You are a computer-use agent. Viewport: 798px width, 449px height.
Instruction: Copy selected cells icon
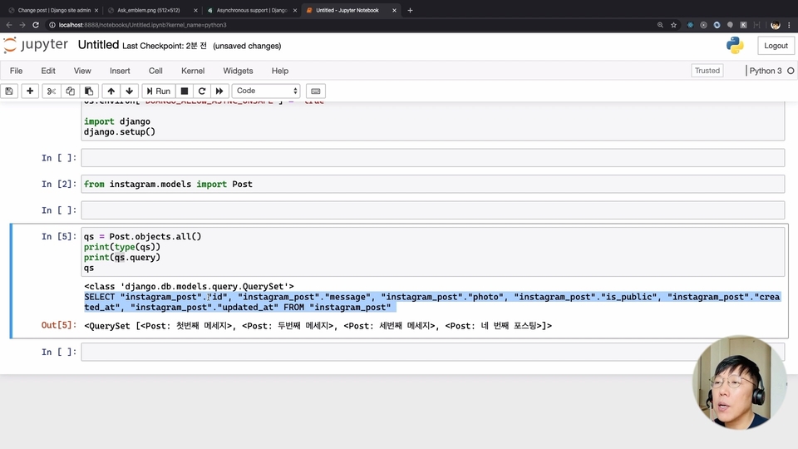click(70, 91)
